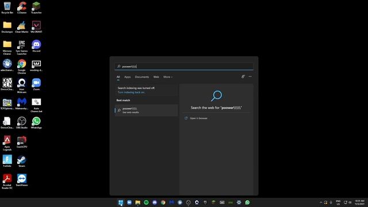Launch Malwarebytes from the desktop
368x207 pixels.
coord(22,103)
